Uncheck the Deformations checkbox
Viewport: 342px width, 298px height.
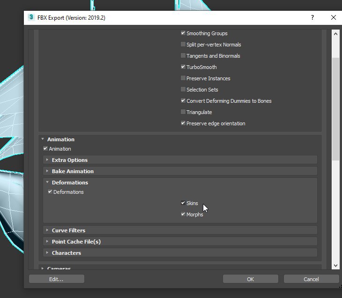pyautogui.click(x=50, y=191)
